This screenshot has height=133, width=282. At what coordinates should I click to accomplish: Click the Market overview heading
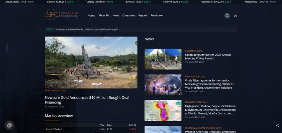[59, 115]
